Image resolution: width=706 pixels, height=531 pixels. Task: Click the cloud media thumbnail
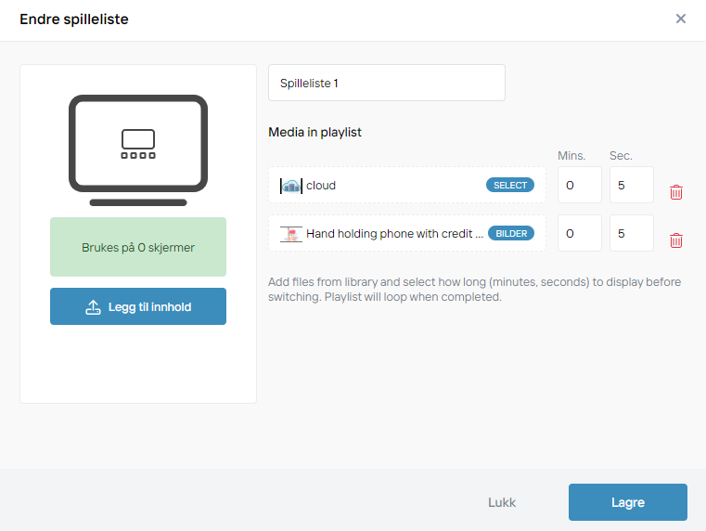[291, 186]
